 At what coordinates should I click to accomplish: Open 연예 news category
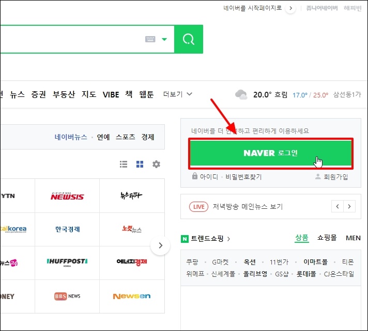pyautogui.click(x=103, y=137)
